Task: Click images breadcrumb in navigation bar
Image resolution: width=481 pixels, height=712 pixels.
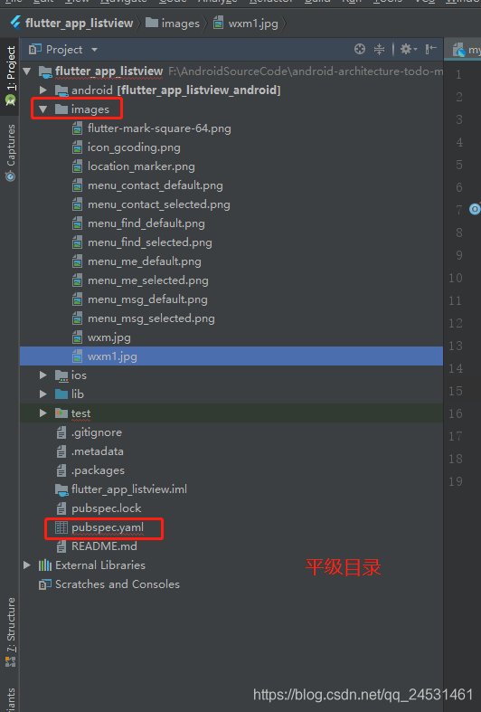Action: click(x=181, y=24)
